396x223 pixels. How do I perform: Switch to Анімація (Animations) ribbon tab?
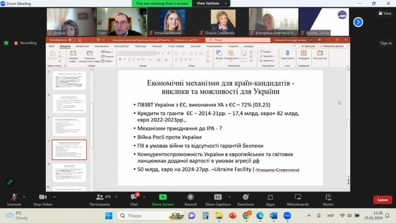[157, 46]
